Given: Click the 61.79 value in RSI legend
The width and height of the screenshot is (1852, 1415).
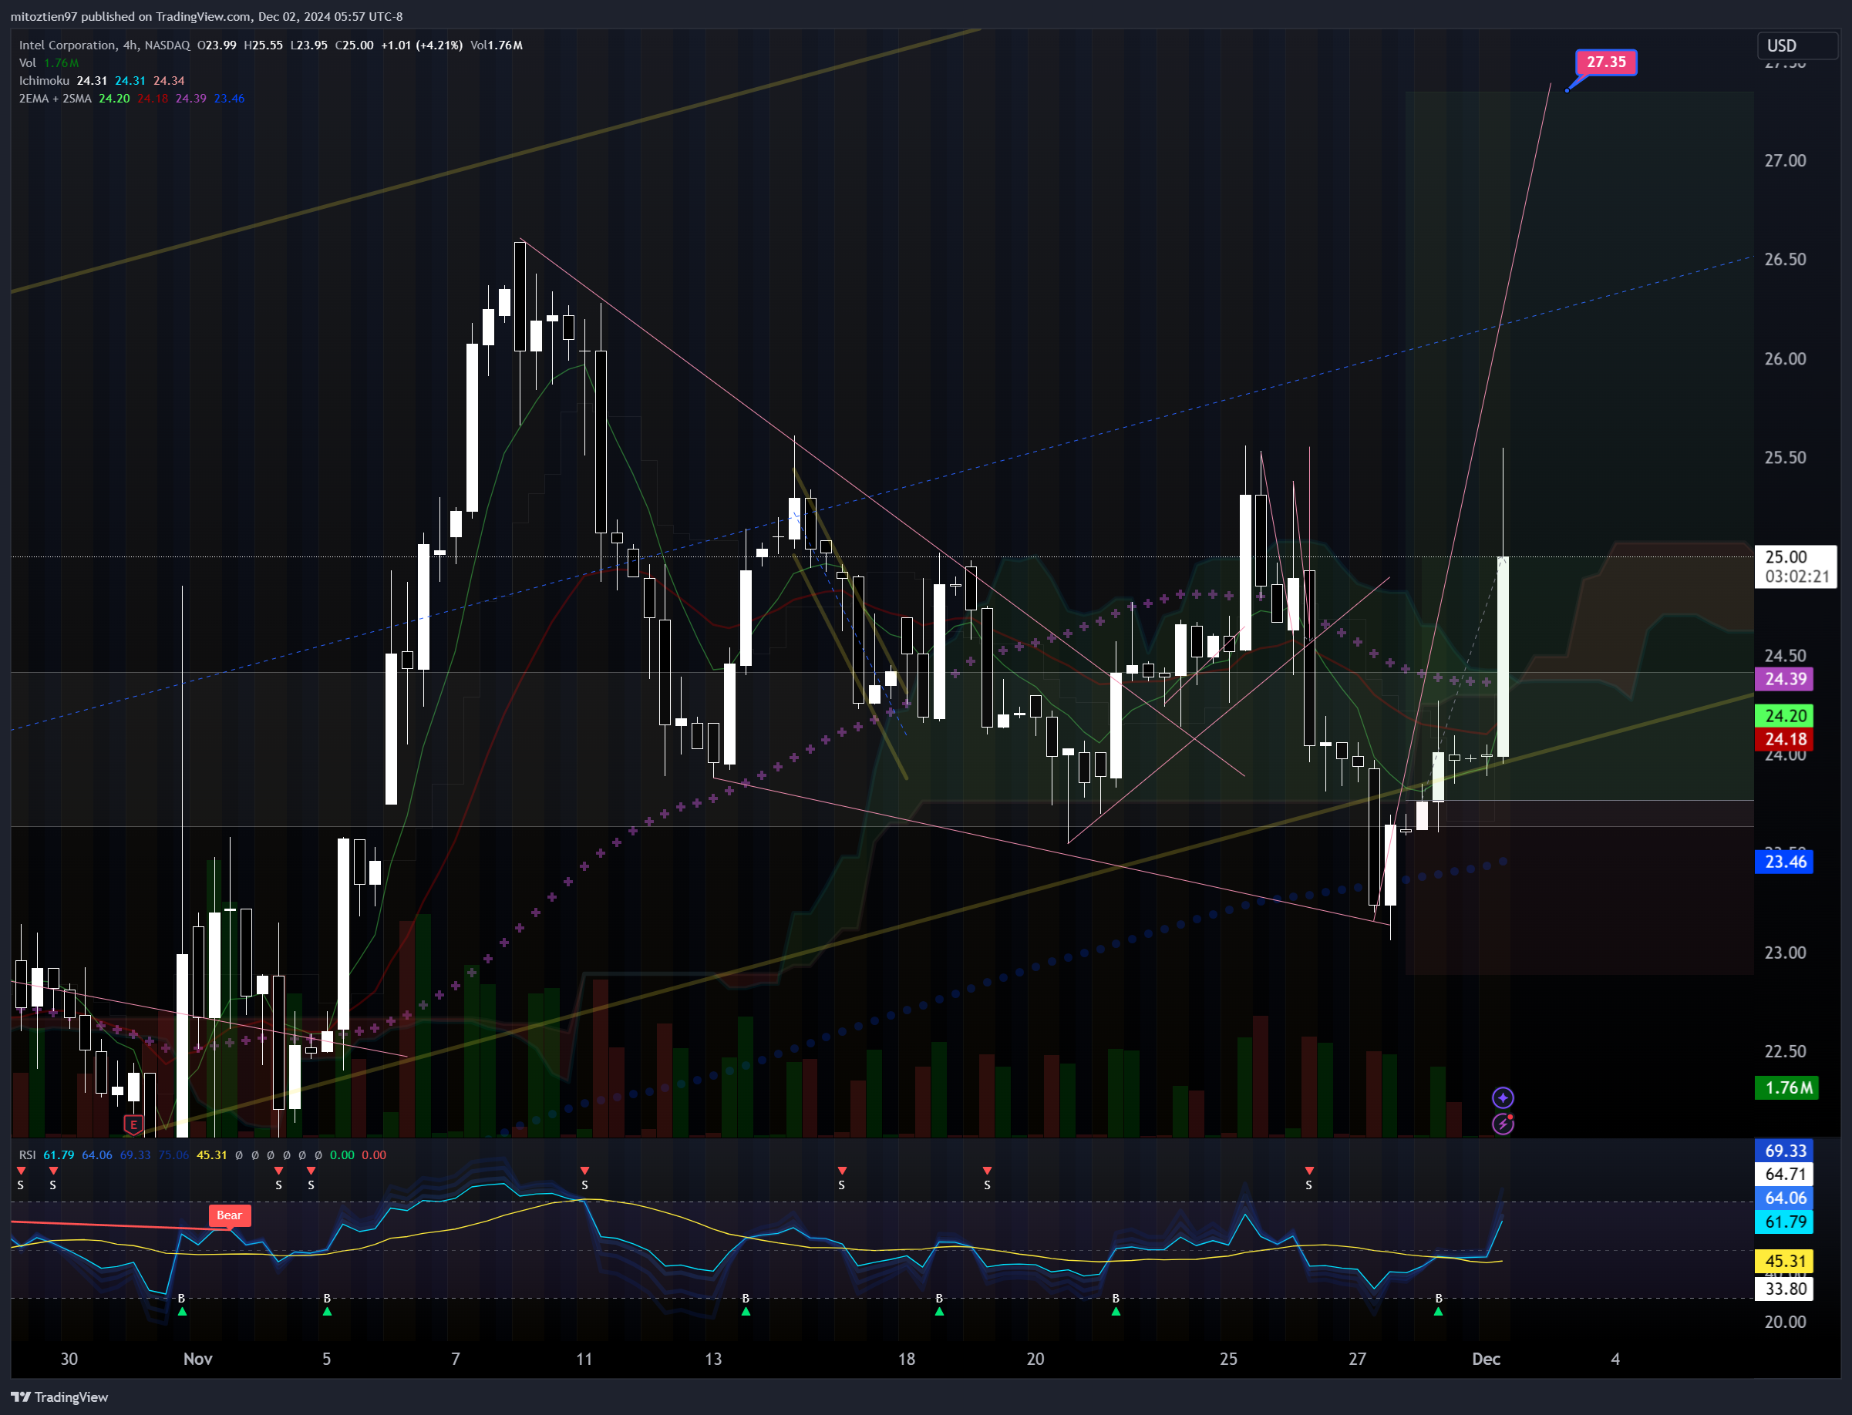Looking at the screenshot, I should pyautogui.click(x=59, y=1155).
